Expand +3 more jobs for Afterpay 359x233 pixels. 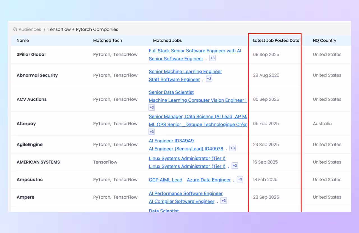tap(152, 132)
